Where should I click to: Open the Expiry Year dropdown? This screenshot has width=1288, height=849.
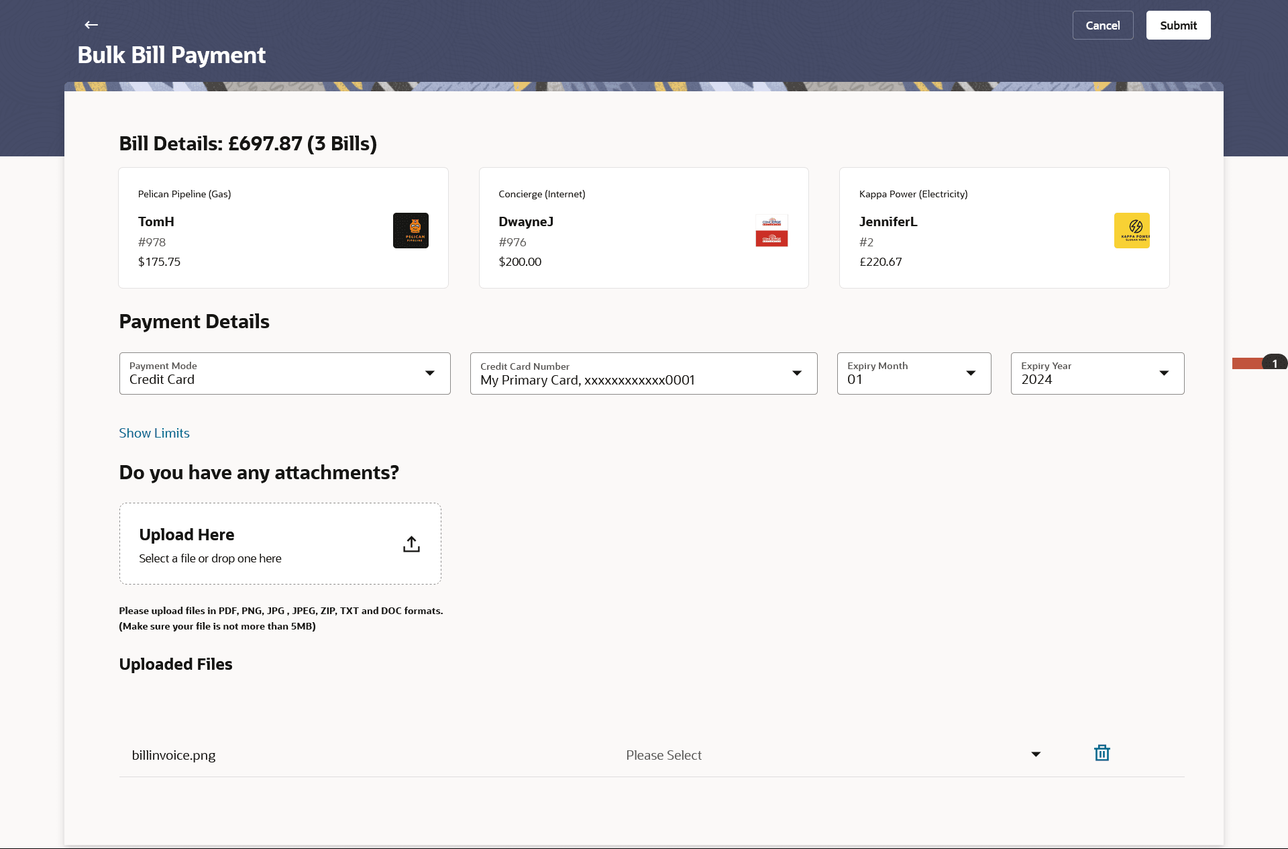click(x=1097, y=373)
